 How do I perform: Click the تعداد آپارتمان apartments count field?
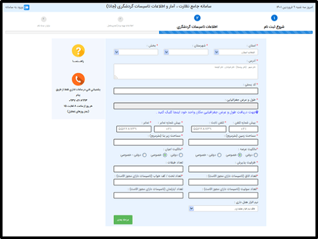(148, 195)
